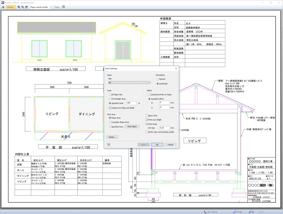283x214 pixels.
Task: Enable the Mono Print checkbox
Action: tap(147, 115)
